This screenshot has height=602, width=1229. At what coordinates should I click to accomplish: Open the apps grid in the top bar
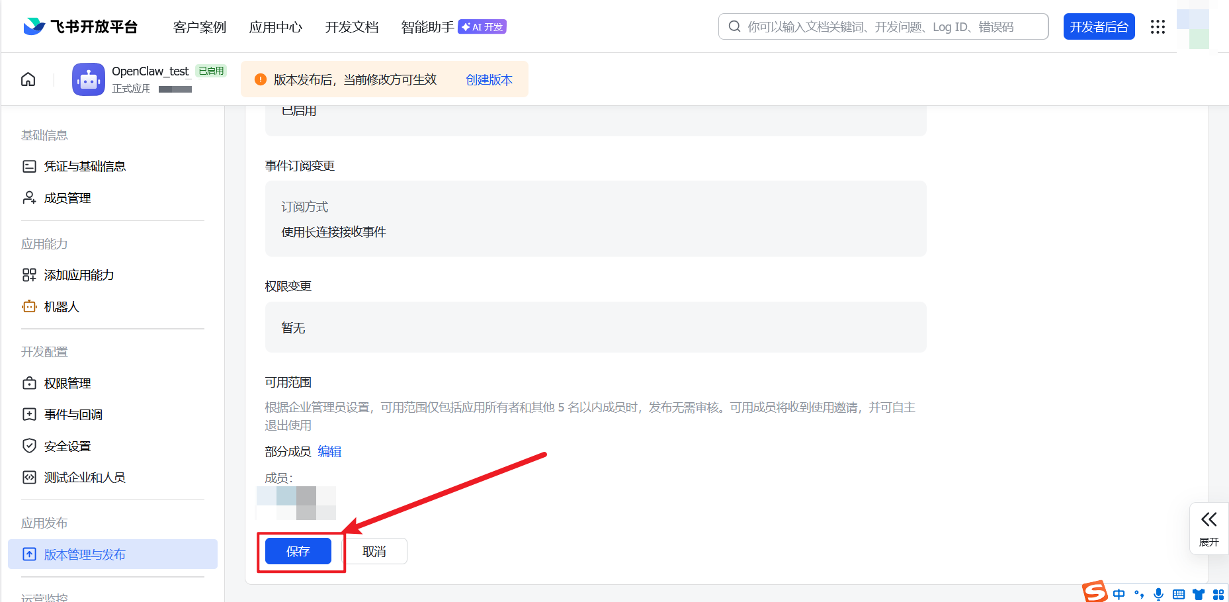pyautogui.click(x=1157, y=26)
